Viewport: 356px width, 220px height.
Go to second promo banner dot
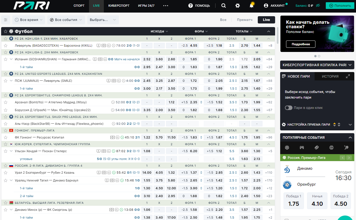coord(319,56)
